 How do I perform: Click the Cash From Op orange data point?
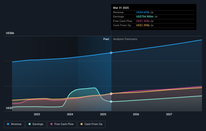[x=111, y=93]
